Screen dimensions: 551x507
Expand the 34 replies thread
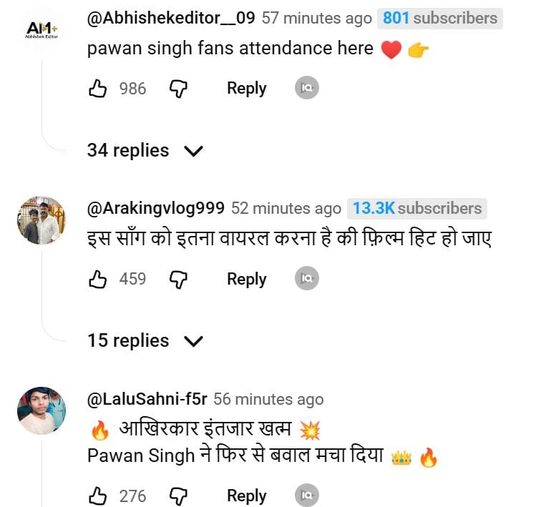tap(145, 150)
